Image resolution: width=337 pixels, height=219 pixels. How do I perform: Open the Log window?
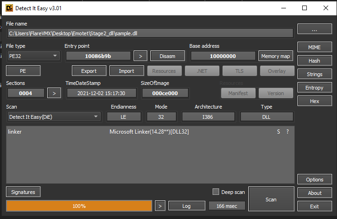(x=187, y=206)
